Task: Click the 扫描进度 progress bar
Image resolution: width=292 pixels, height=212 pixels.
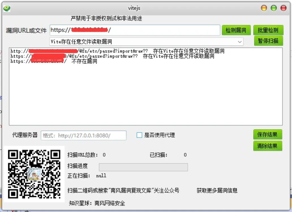Action: point(143,167)
